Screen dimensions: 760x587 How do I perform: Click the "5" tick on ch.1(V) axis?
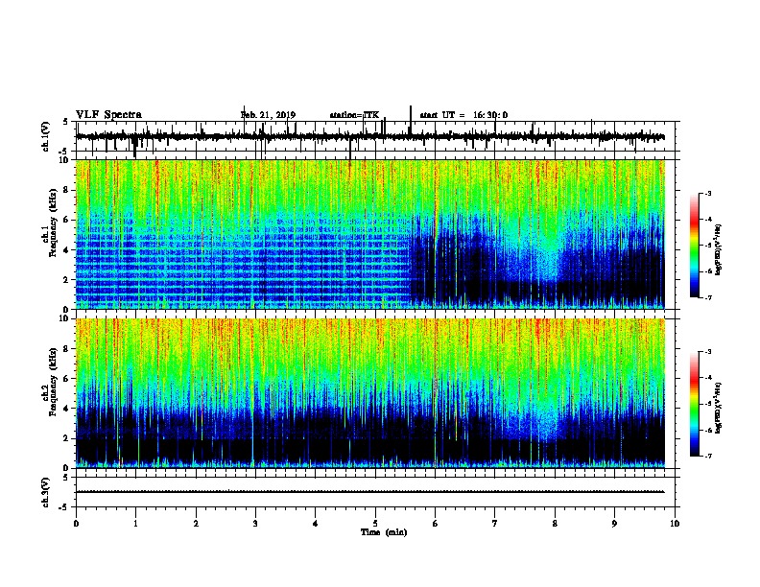65,122
